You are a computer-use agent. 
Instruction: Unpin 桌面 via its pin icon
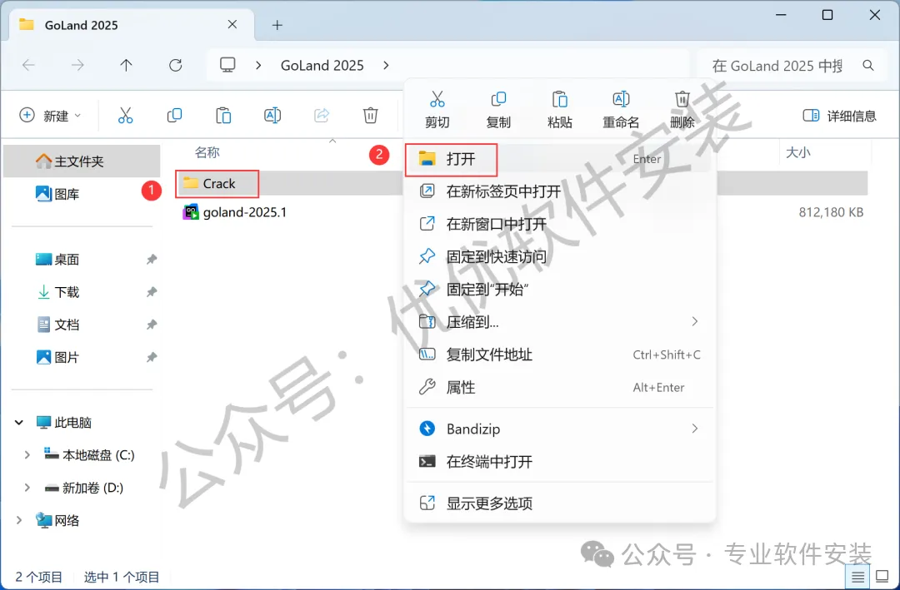[x=152, y=259]
